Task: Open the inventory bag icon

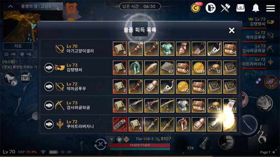Action: tap(240, 8)
